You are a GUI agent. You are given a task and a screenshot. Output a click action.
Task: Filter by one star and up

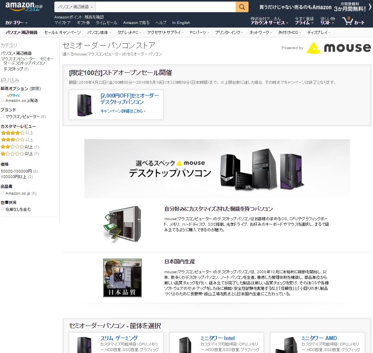point(20,154)
